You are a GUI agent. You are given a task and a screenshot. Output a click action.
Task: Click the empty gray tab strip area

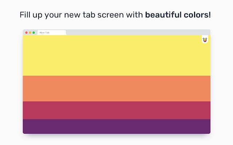tap(138, 32)
